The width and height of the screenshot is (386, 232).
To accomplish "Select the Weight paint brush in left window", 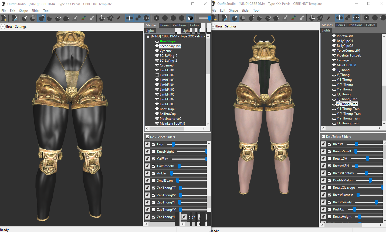I will (x=75, y=18).
